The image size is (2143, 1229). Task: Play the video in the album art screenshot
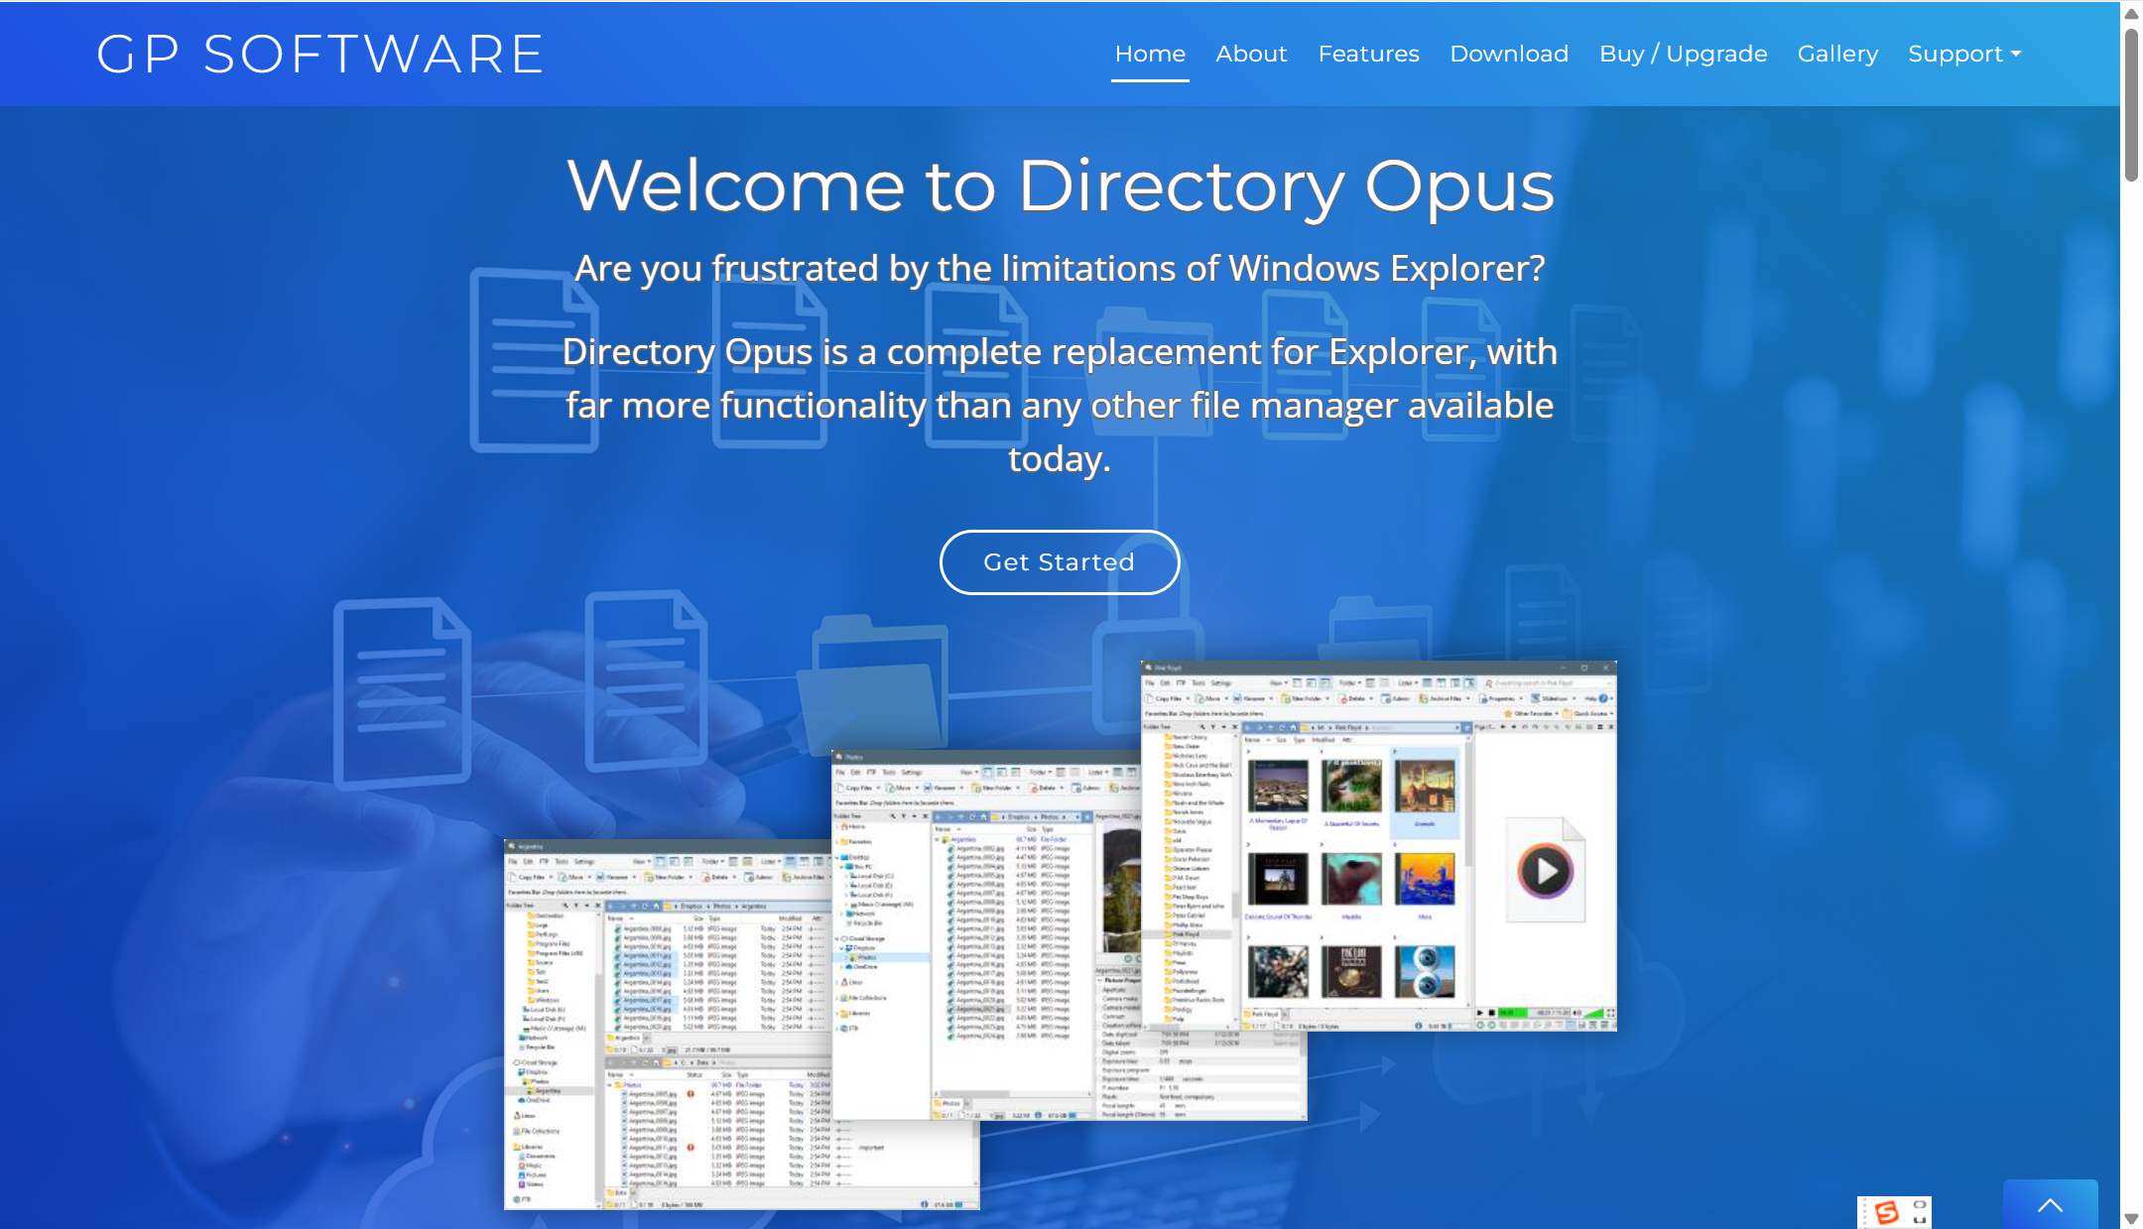[1545, 872]
